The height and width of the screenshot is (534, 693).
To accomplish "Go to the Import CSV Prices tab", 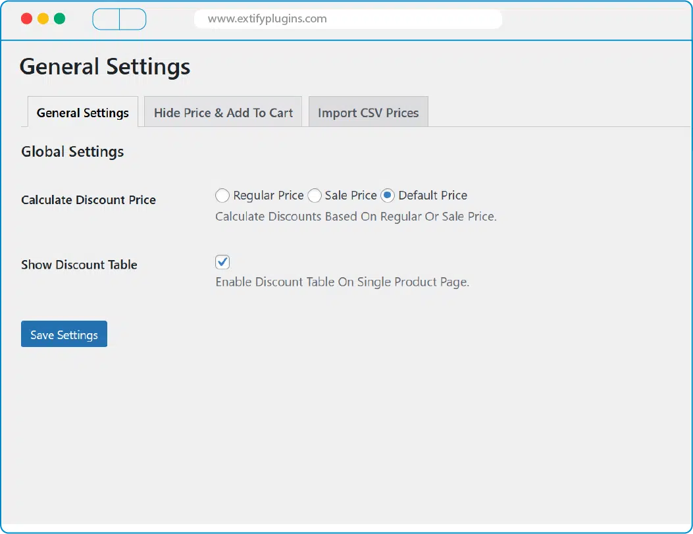I will pos(368,113).
